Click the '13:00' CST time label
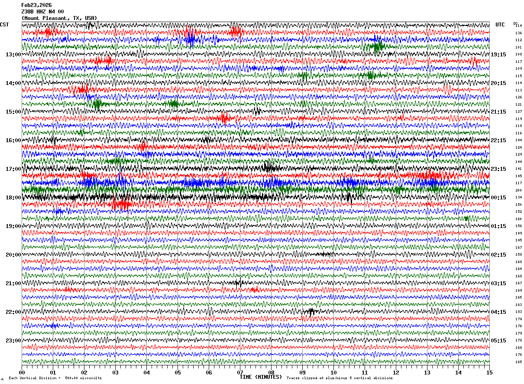This screenshot has height=384, width=524. (x=13, y=55)
